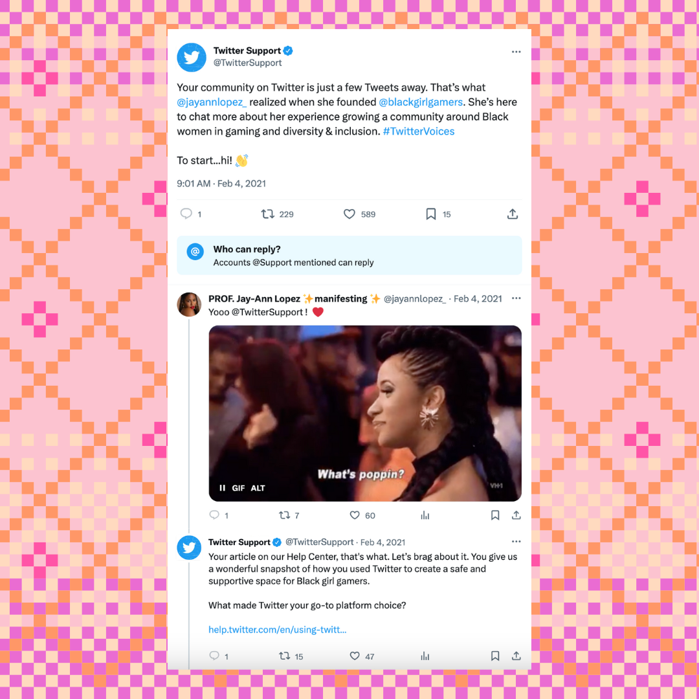Image resolution: width=699 pixels, height=699 pixels.
Task: Open more options on the main tweet
Action: pyautogui.click(x=516, y=52)
